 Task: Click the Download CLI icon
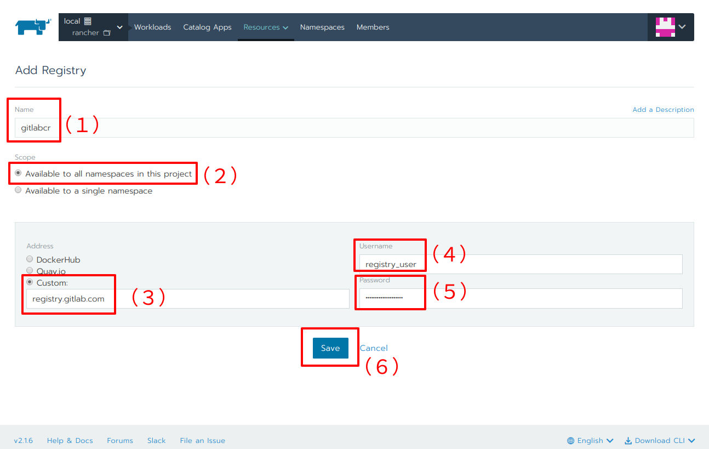tap(628, 441)
